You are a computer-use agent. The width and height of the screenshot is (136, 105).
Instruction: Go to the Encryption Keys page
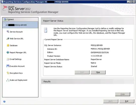(x=16, y=73)
